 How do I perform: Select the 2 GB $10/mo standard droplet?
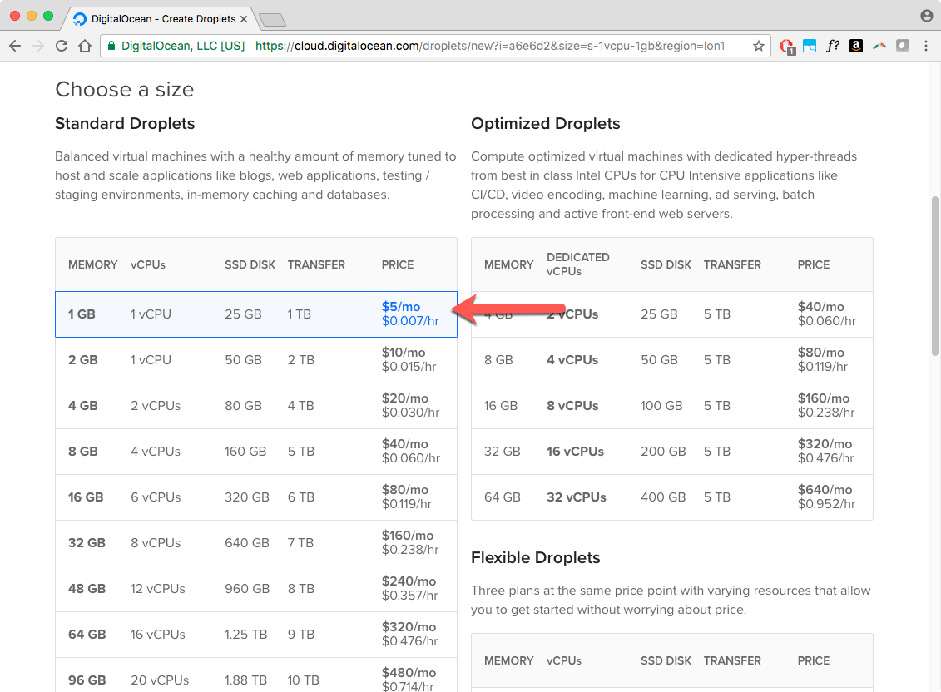[256, 360]
